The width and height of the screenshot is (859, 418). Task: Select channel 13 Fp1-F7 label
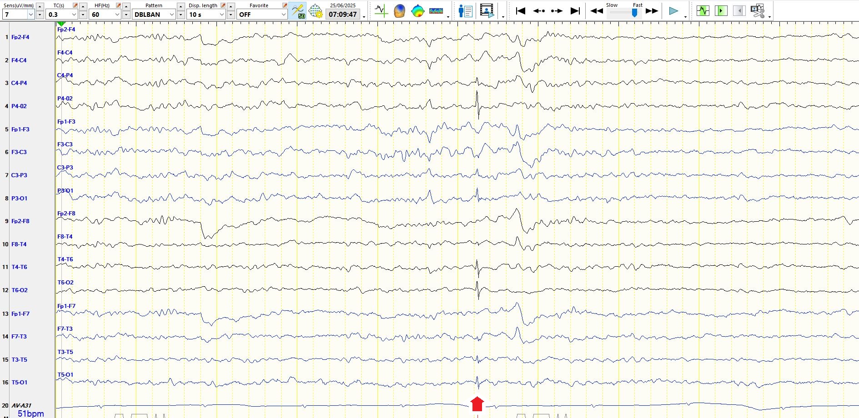coord(20,314)
